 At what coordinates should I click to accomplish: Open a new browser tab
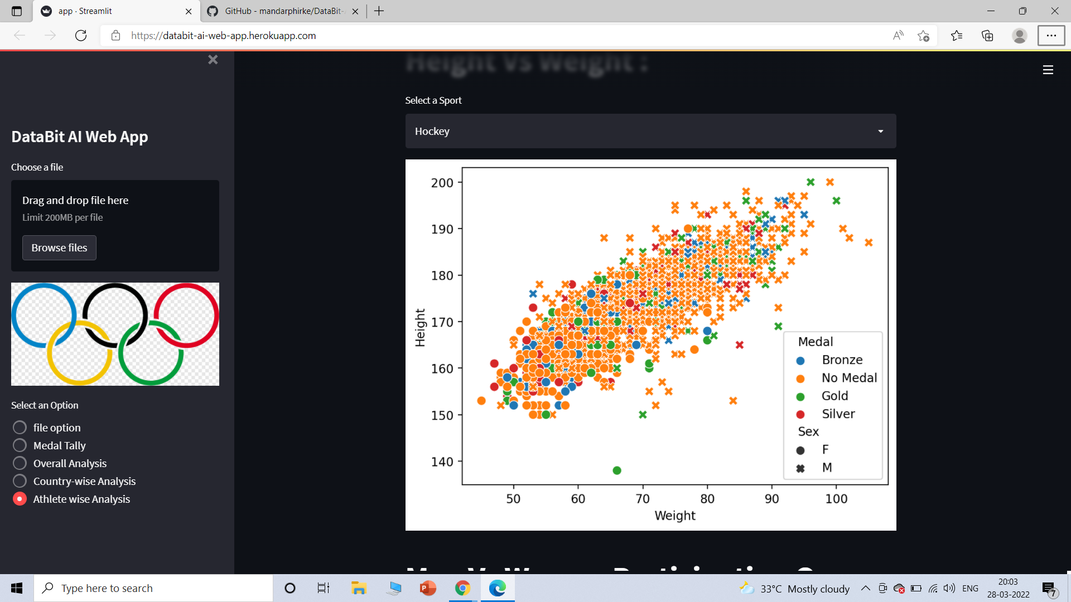(379, 11)
